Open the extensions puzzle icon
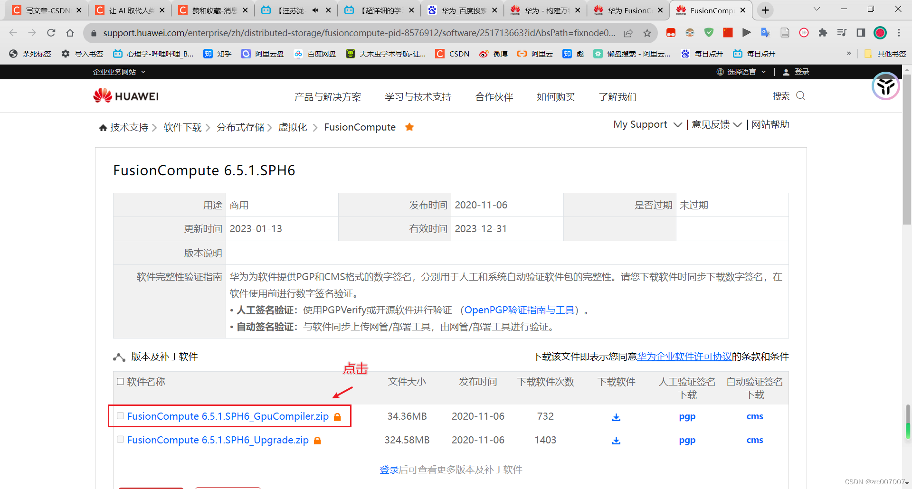 pyautogui.click(x=823, y=33)
